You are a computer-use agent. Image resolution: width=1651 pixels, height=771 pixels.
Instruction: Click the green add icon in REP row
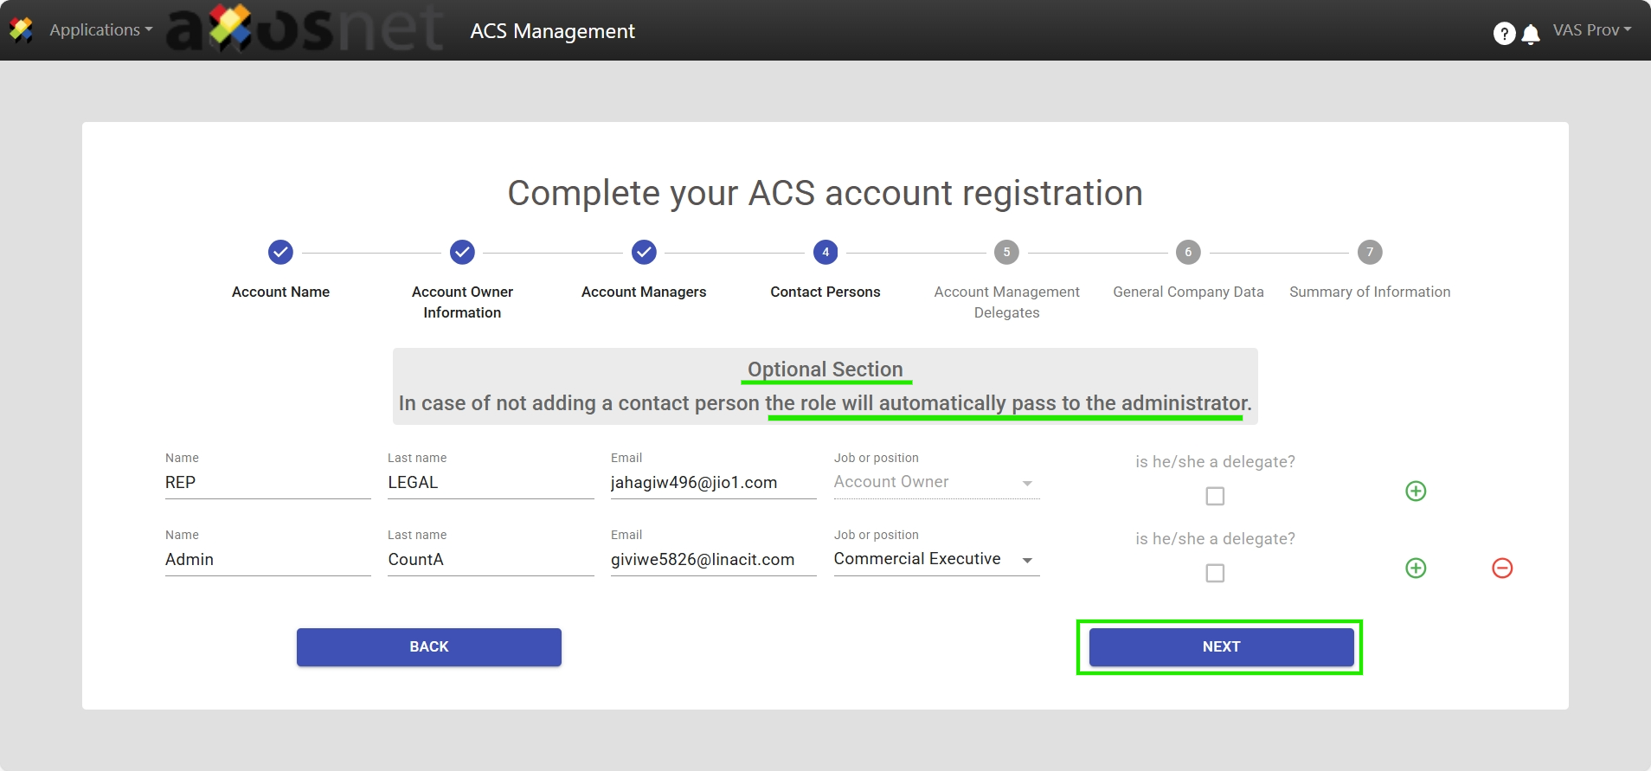pyautogui.click(x=1416, y=492)
